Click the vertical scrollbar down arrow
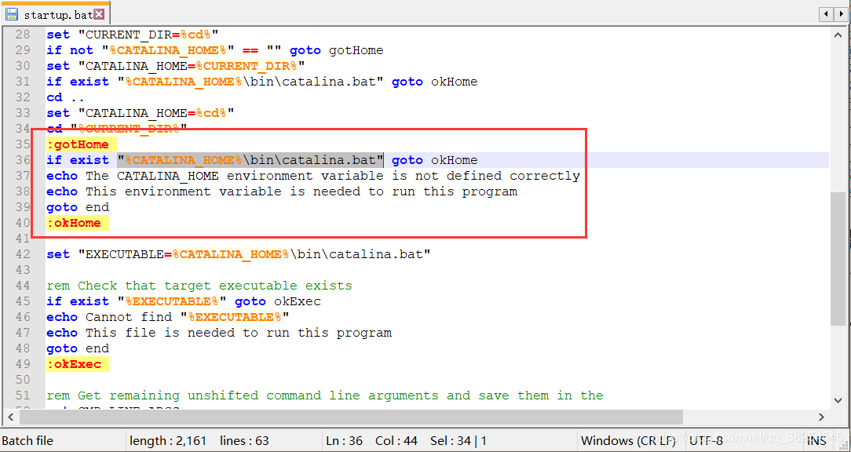Screen dimensions: 851x452 pos(838,400)
